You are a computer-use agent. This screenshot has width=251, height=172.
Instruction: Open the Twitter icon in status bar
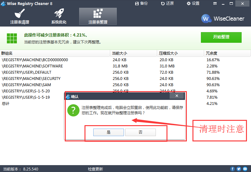[x=239, y=169]
